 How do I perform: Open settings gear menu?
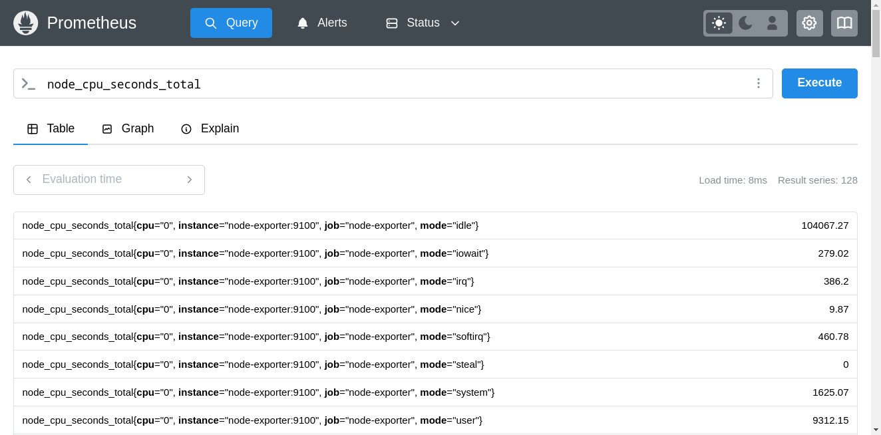tap(809, 23)
